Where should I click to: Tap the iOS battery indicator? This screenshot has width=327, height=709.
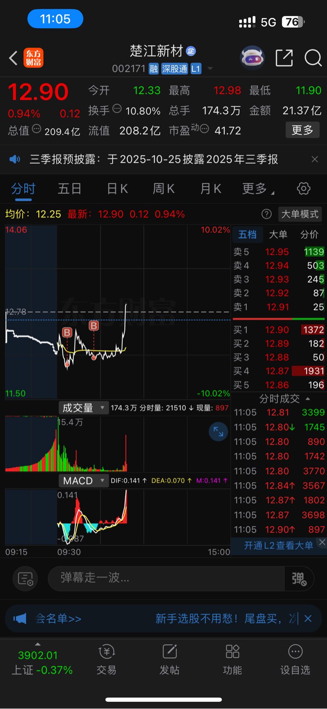[x=293, y=22]
